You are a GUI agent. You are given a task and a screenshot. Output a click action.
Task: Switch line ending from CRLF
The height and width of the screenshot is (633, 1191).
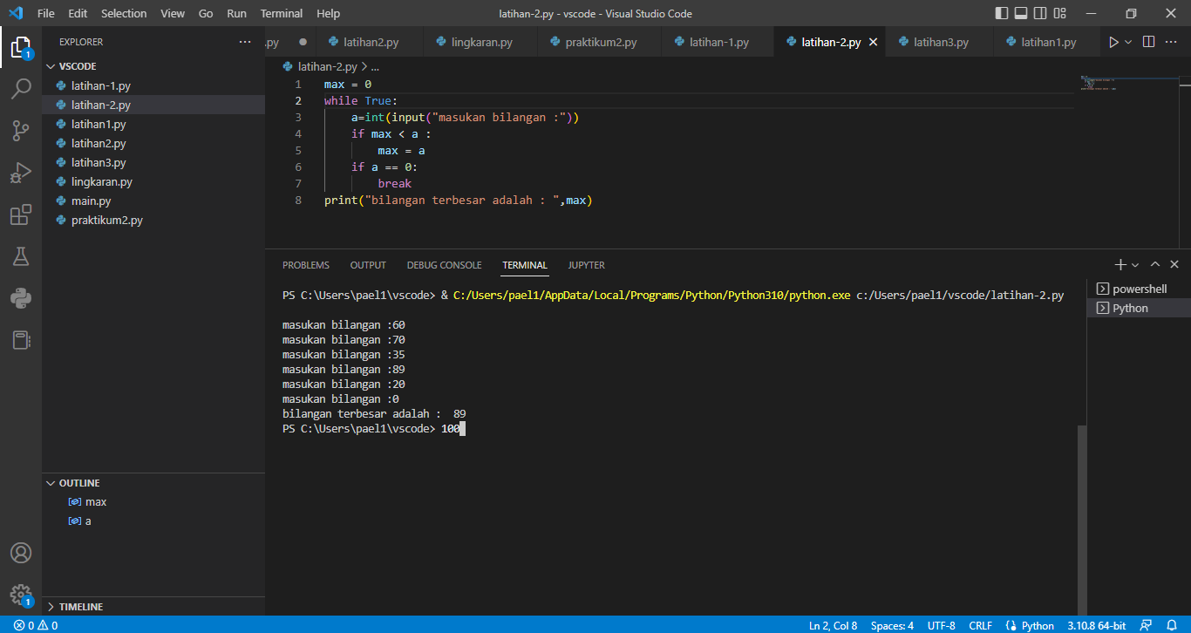click(980, 625)
